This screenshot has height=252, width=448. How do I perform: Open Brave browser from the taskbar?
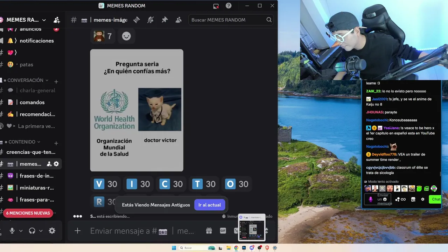click(267, 248)
